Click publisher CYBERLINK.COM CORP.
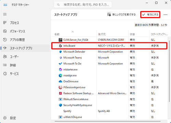 (x=111, y=40)
